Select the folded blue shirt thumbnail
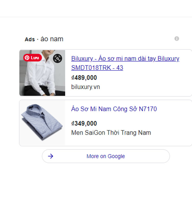Screen dimensions: 192x210 pos(42,122)
